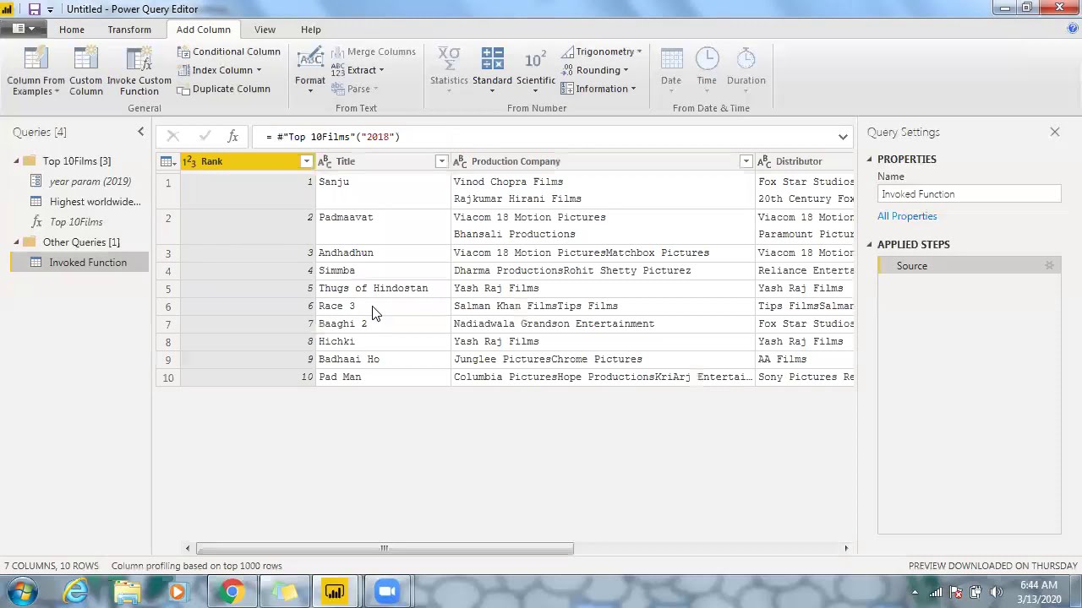Viewport: 1082px width, 608px height.
Task: Select the Add Column tab
Action: tap(203, 30)
